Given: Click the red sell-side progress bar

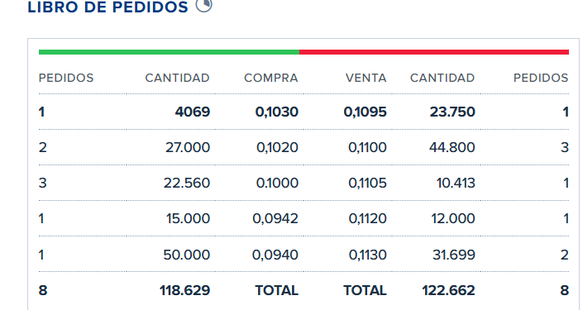Looking at the screenshot, I should (x=434, y=52).
